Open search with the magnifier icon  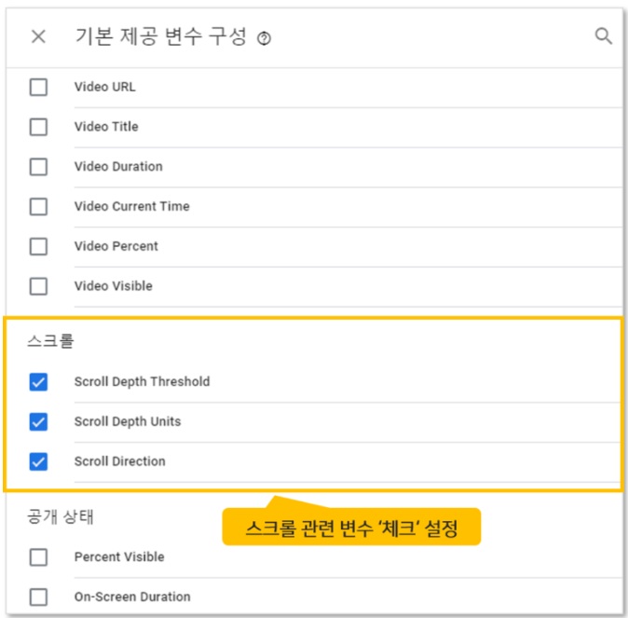(x=603, y=36)
